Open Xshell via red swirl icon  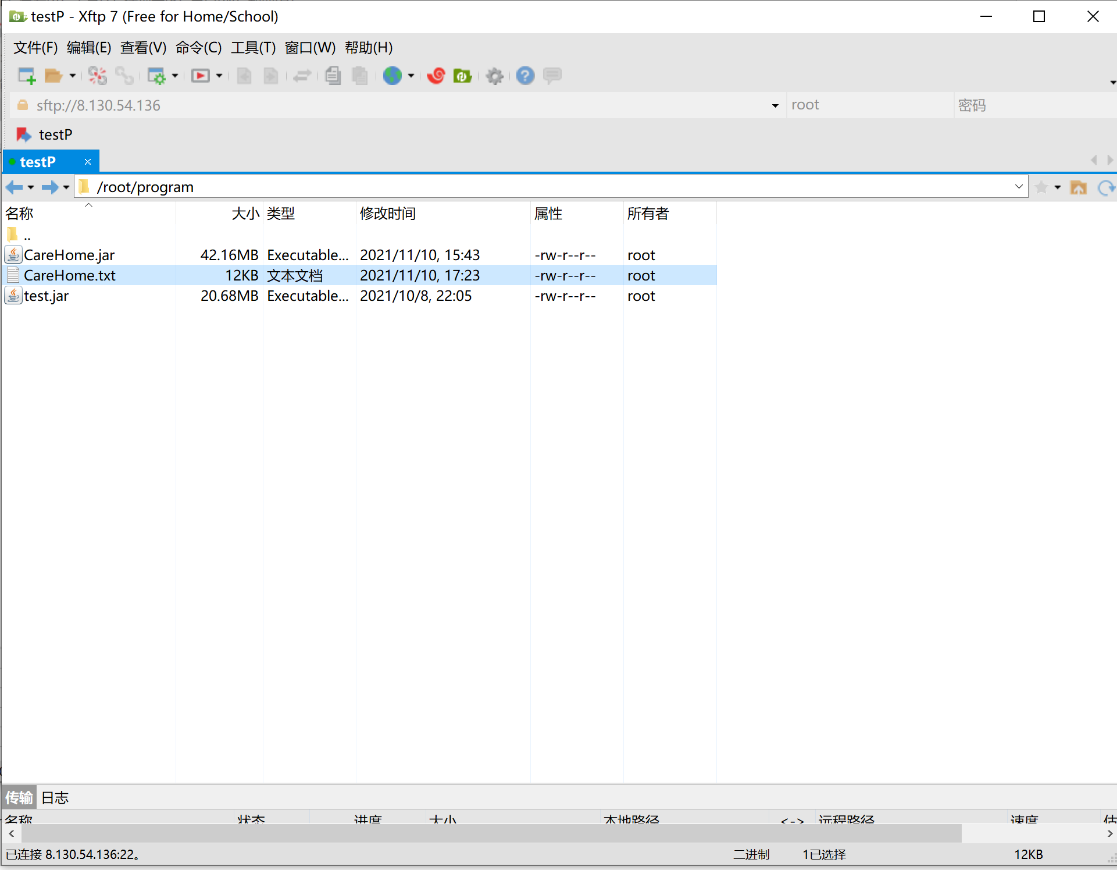coord(436,76)
